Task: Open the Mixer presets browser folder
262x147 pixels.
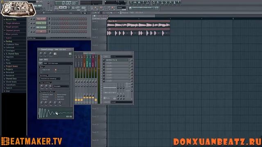Action: pos(12,34)
